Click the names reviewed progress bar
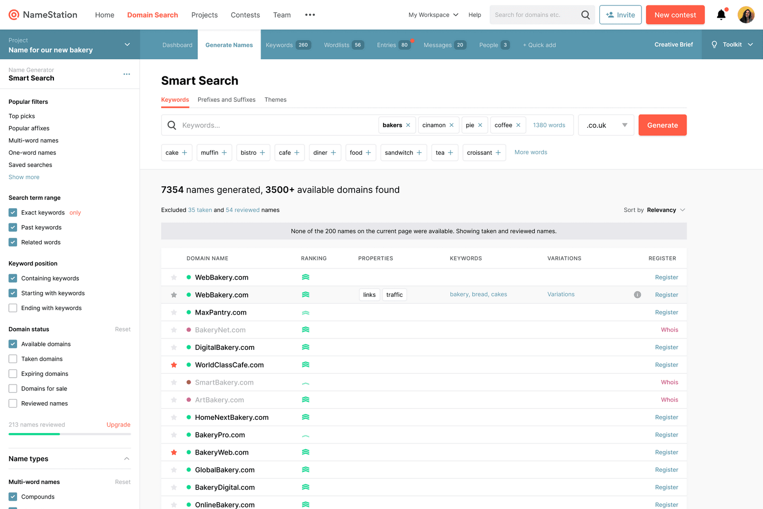763x509 pixels. pos(69,434)
